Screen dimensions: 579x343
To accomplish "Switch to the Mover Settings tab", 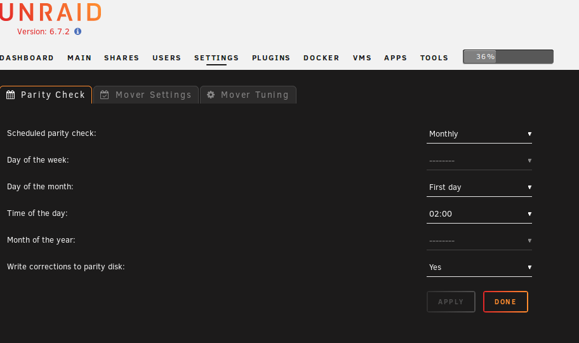I will coord(146,95).
